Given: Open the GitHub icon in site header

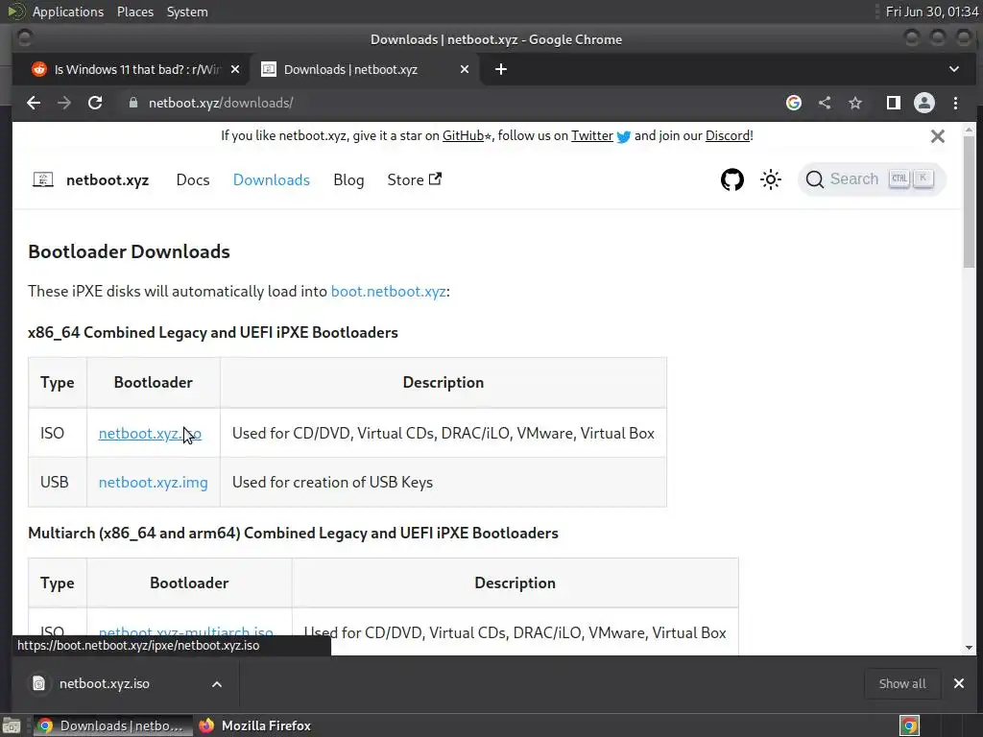Looking at the screenshot, I should click(x=732, y=179).
